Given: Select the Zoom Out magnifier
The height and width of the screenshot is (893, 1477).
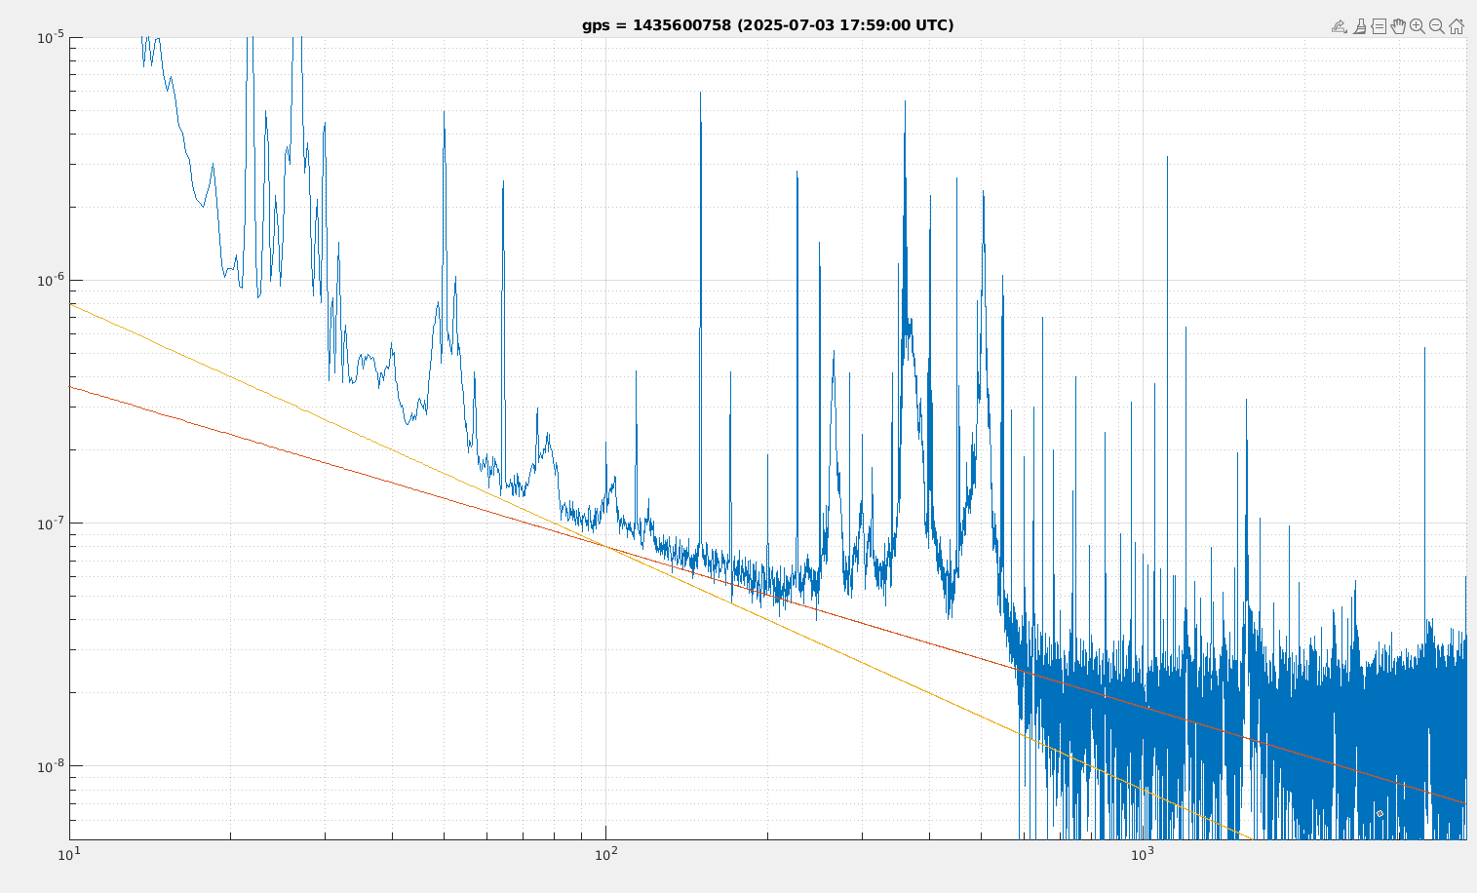Looking at the screenshot, I should tap(1437, 26).
